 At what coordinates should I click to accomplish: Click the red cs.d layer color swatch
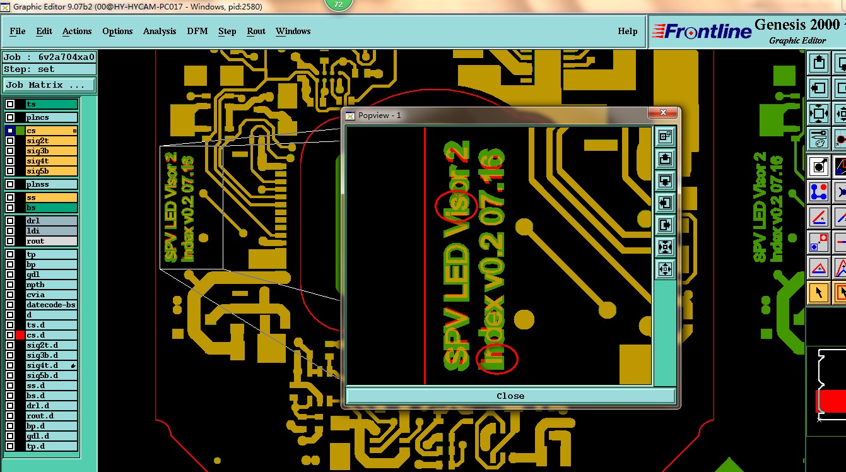coord(20,335)
